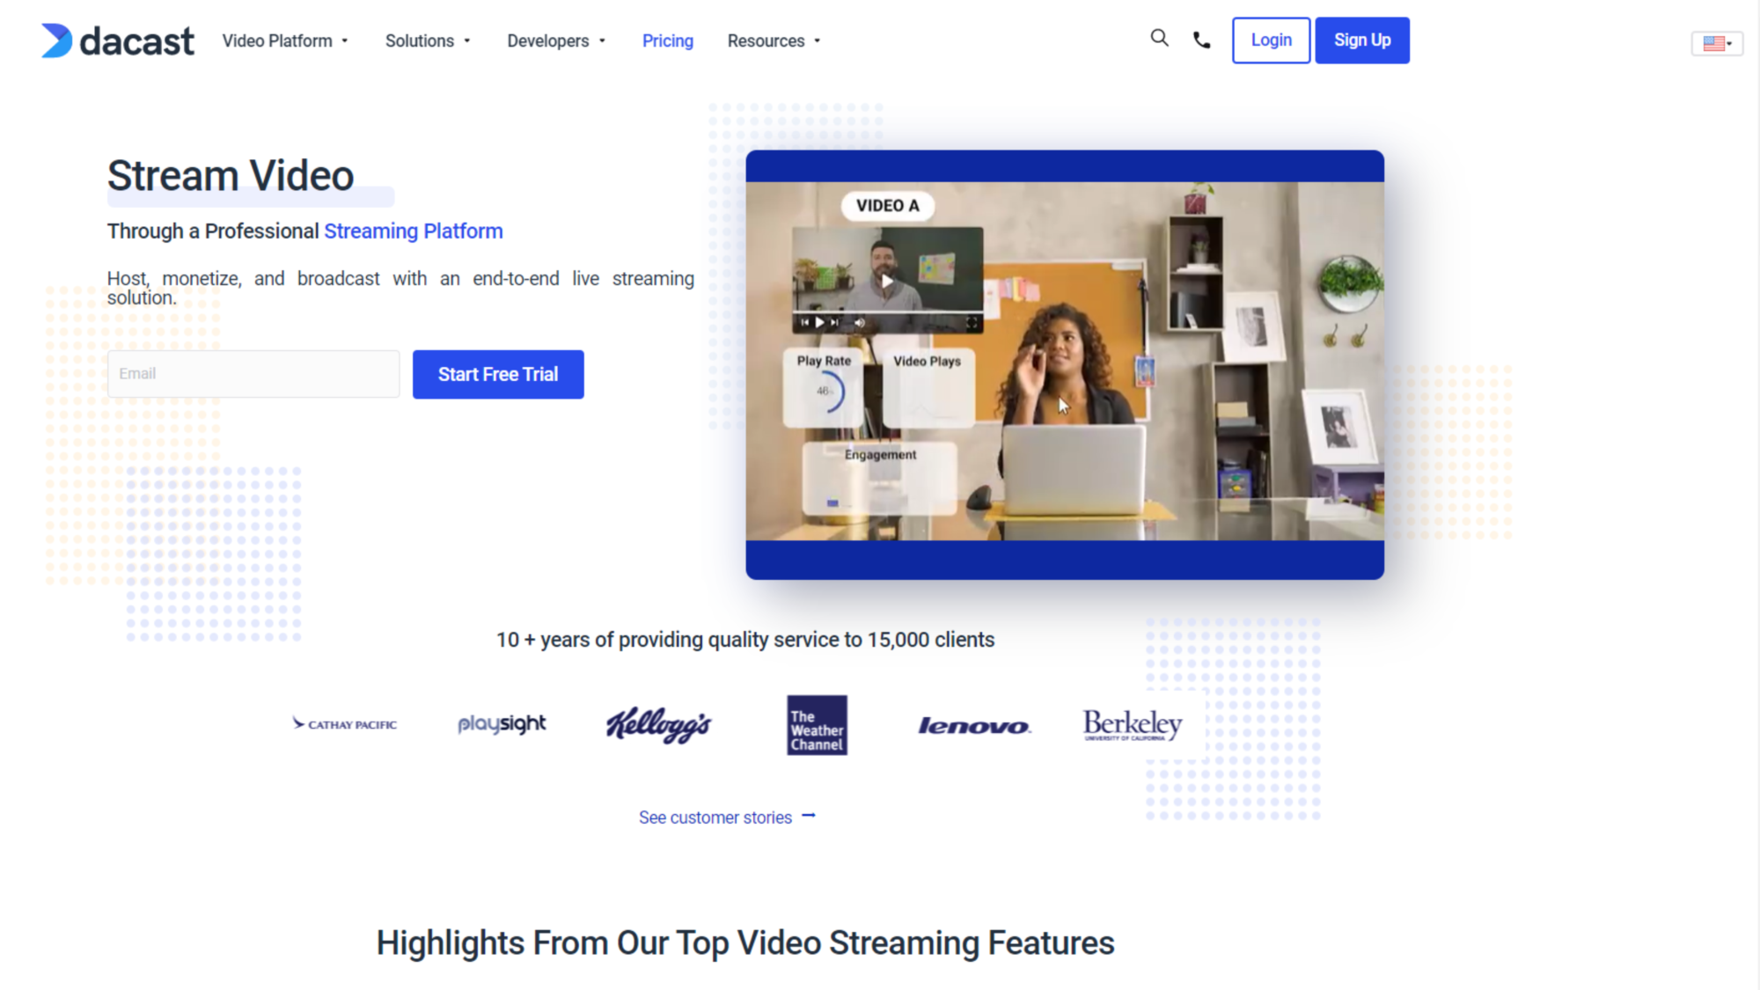The width and height of the screenshot is (1760, 990).
Task: Click the Start Free Trial button
Action: (x=498, y=374)
